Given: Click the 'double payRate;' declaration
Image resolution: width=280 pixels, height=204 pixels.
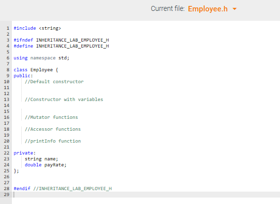Looking at the screenshot, I should 46,165.
